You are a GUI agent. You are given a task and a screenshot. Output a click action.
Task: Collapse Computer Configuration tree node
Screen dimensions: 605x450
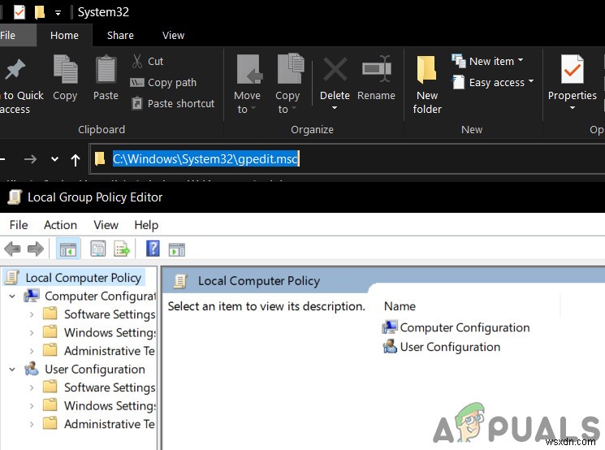pyautogui.click(x=12, y=296)
